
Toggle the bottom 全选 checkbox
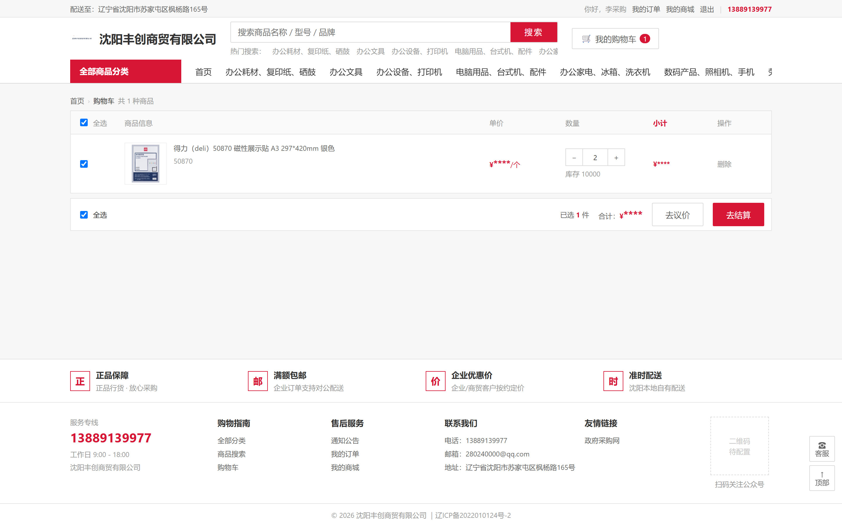[84, 215]
